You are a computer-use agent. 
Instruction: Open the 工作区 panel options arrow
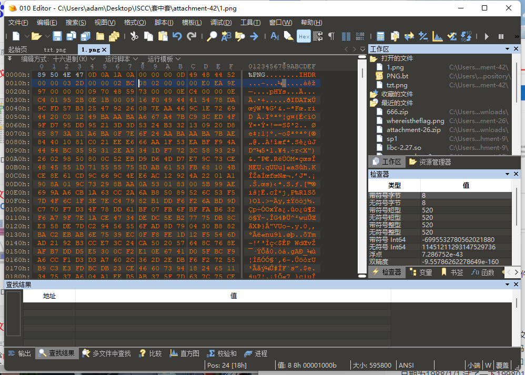508,49
